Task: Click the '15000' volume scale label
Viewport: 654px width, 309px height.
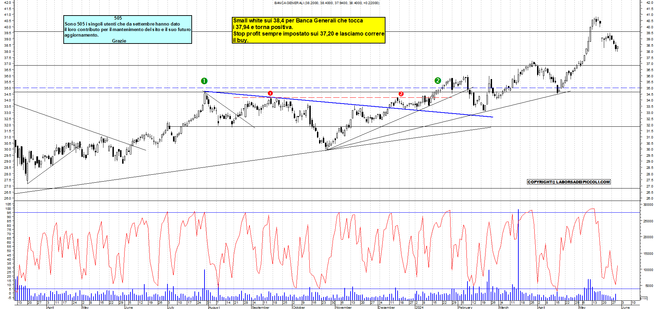Action: coord(648,253)
